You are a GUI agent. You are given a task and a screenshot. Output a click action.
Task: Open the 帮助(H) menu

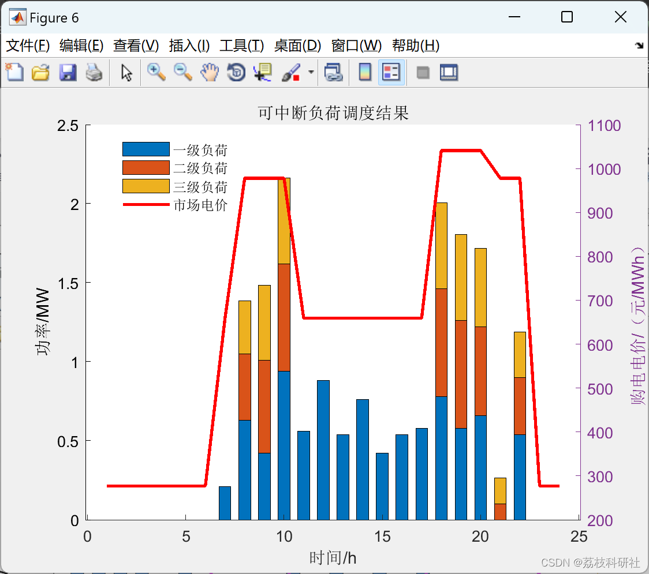point(416,46)
